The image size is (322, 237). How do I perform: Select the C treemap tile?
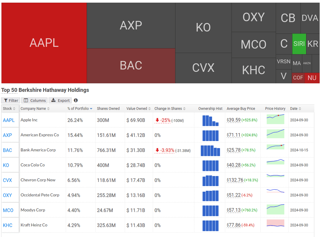(x=284, y=44)
